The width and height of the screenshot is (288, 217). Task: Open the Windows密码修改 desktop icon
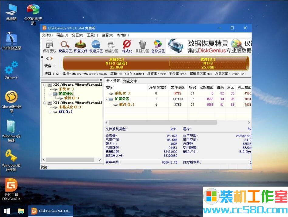(x=11, y=160)
